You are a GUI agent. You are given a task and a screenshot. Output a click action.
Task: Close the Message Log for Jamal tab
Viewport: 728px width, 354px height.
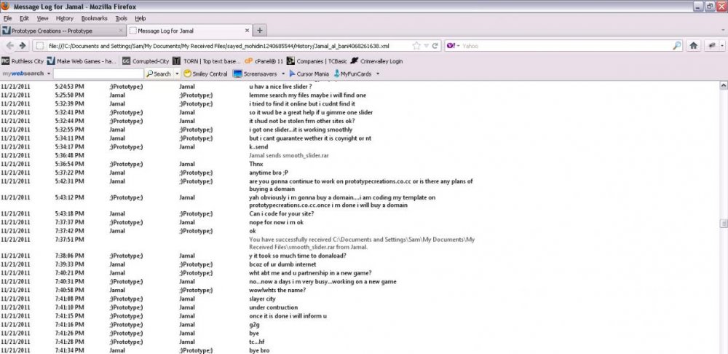[x=247, y=31]
